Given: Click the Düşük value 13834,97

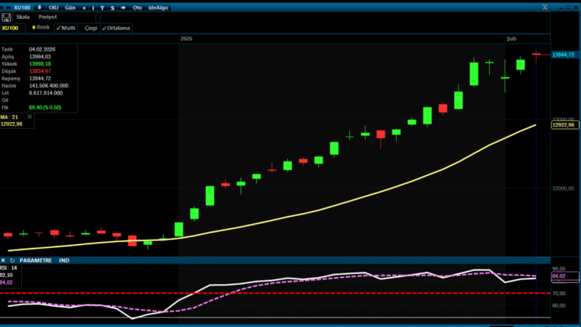Looking at the screenshot, I should coord(39,71).
